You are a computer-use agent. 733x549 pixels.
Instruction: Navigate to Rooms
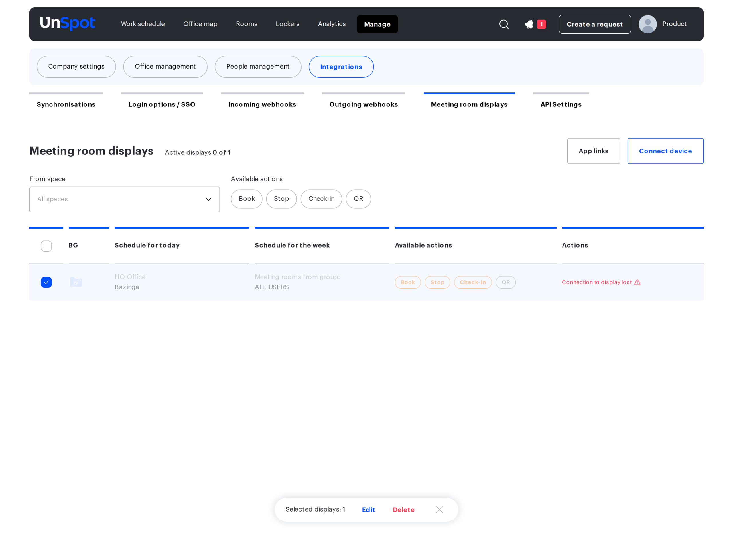tap(247, 24)
